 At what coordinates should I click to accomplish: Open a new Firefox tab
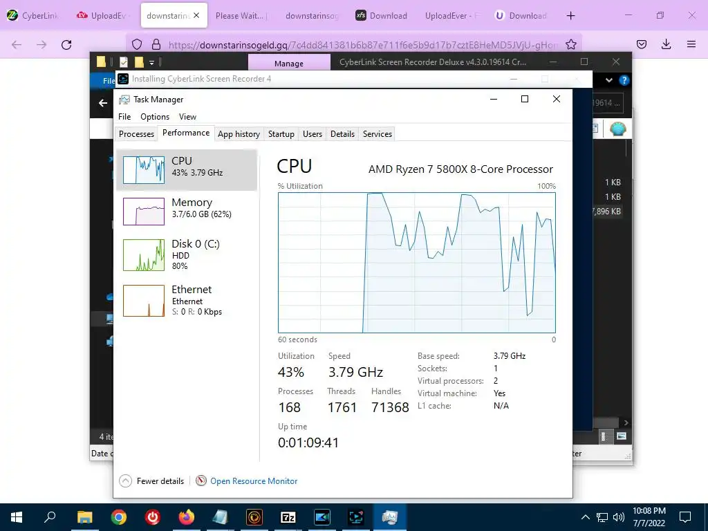[570, 15]
